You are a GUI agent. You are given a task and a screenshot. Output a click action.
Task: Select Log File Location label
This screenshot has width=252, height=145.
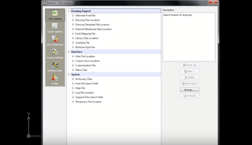pos(85,93)
